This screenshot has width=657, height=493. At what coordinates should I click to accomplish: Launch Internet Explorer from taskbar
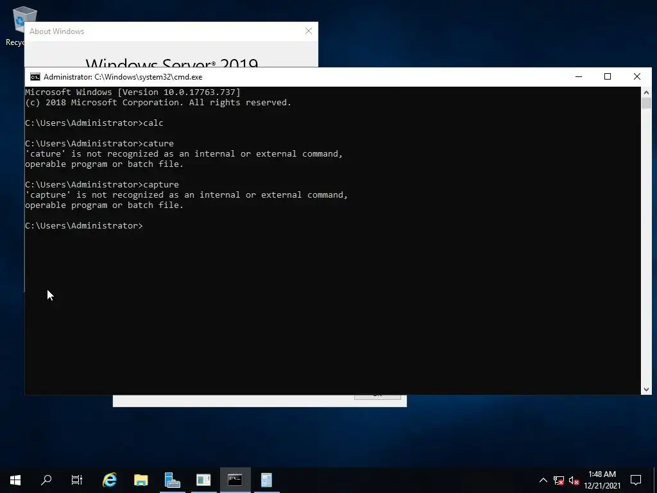[110, 480]
